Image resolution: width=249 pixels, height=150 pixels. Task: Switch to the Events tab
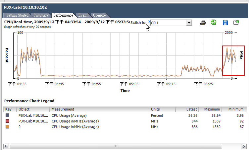(83, 15)
